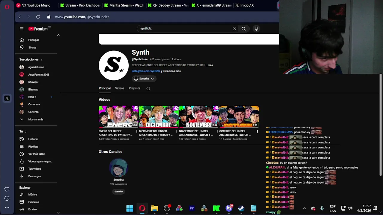Expand the Suscripciones section arrow
Viewport: 383px width, 215px height.
tap(41, 59)
